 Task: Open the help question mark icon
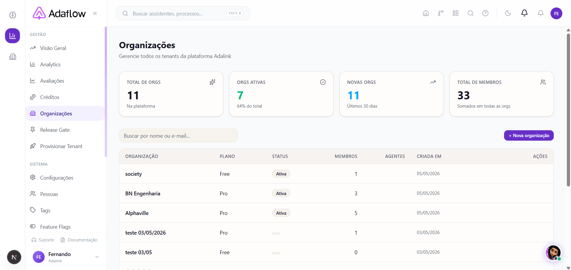[x=485, y=13]
